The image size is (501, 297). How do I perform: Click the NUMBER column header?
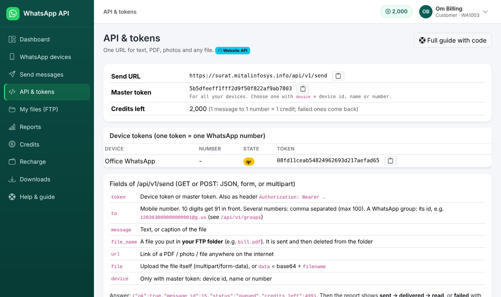coord(210,149)
